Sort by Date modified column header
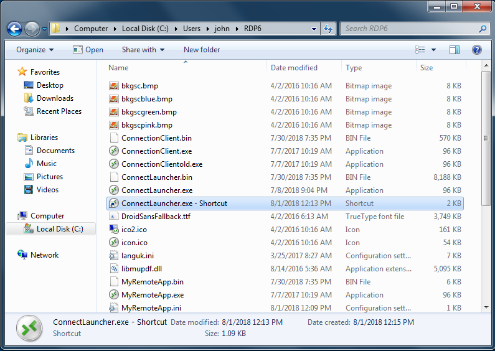 point(294,68)
